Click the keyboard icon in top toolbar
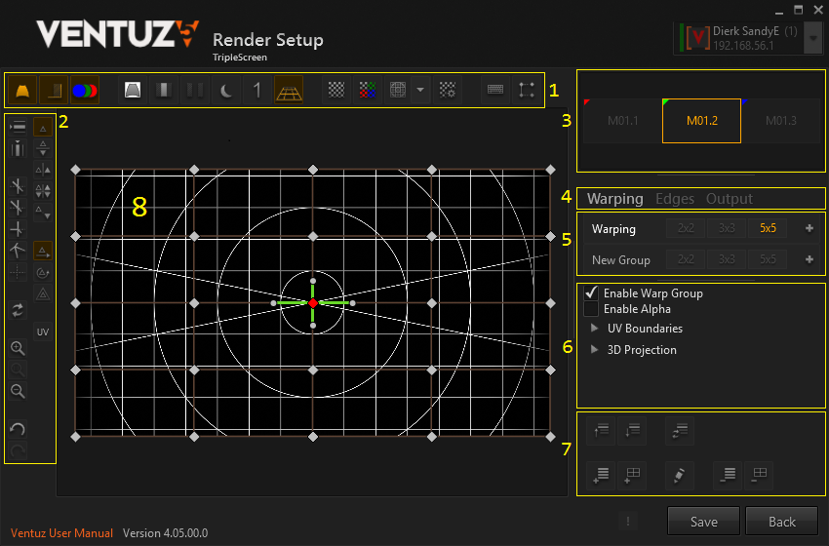This screenshot has width=829, height=546. (495, 91)
